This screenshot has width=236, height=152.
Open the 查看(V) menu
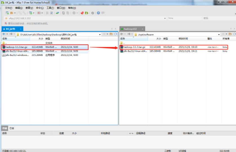29,8
